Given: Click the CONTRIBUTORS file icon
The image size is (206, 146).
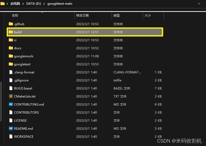Looking at the screenshot, I should tap(11, 112).
